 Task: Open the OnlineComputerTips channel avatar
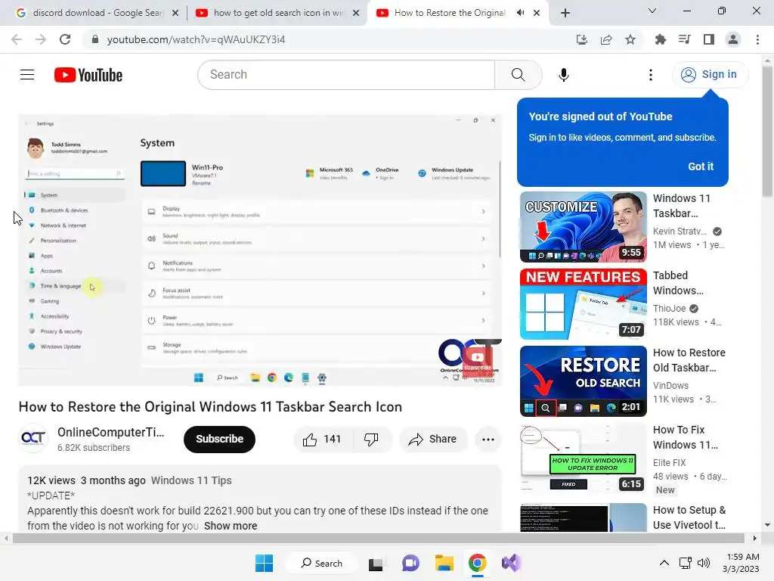33,438
